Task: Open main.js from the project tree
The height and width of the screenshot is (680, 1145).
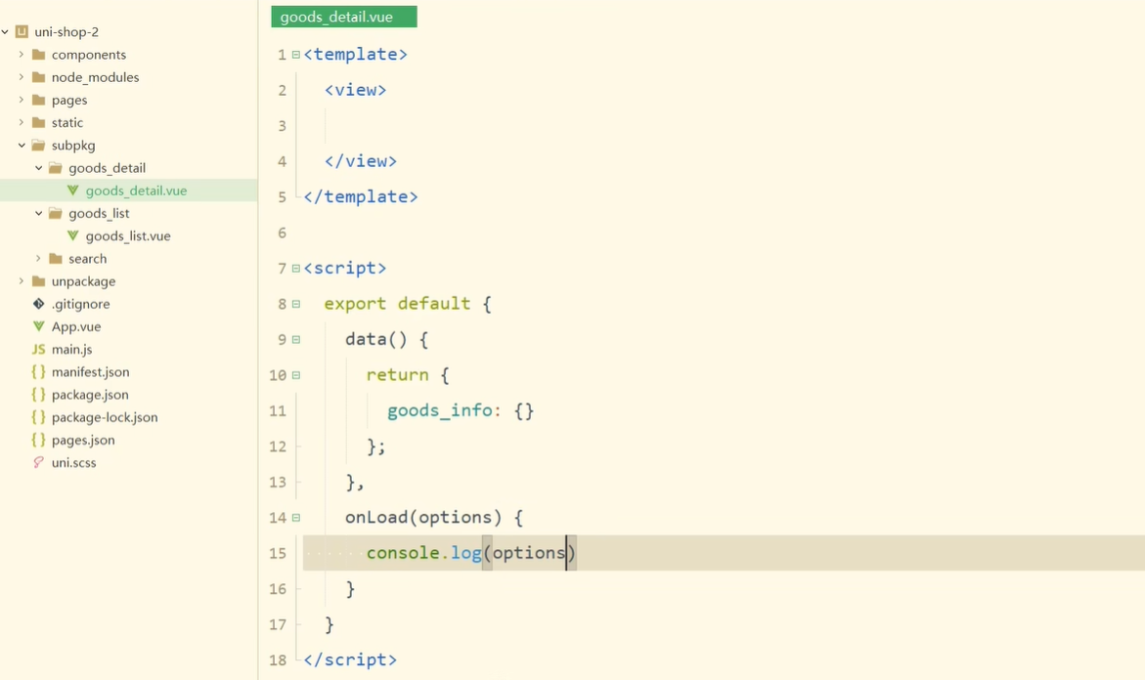Action: (x=71, y=349)
